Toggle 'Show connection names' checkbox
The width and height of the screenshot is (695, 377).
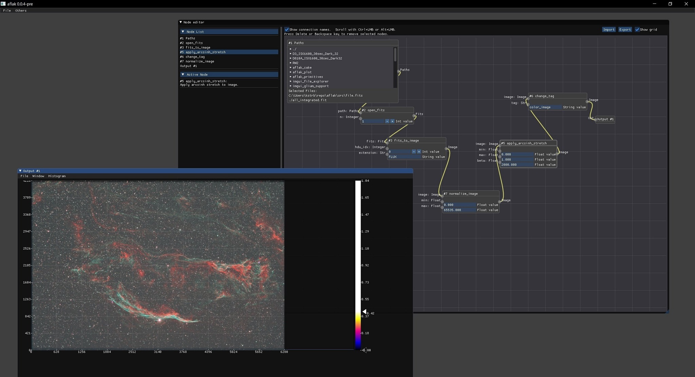(287, 29)
